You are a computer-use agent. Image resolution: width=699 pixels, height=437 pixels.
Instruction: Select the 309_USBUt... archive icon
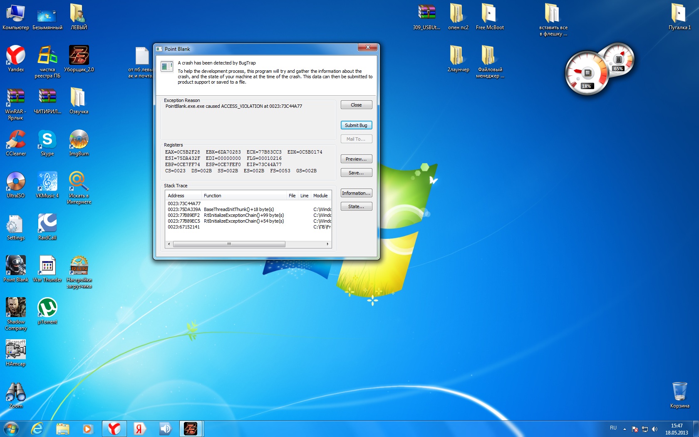(x=426, y=18)
